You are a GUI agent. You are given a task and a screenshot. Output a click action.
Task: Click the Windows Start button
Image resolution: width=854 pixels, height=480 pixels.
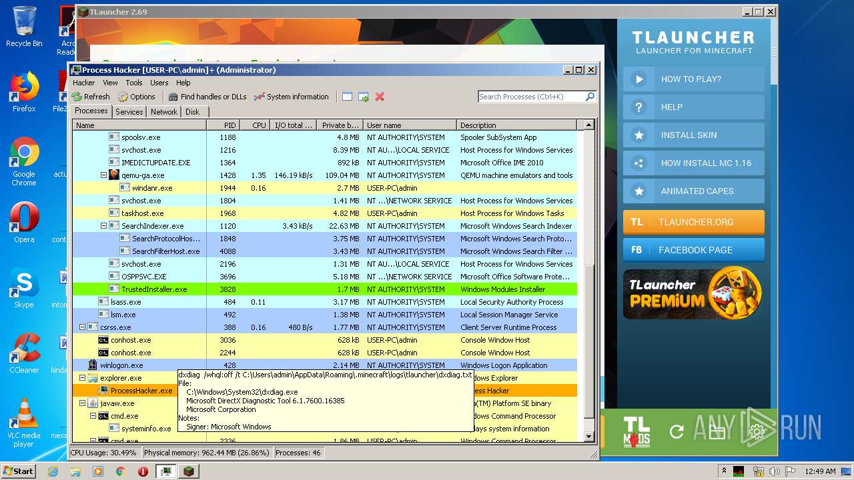19,471
